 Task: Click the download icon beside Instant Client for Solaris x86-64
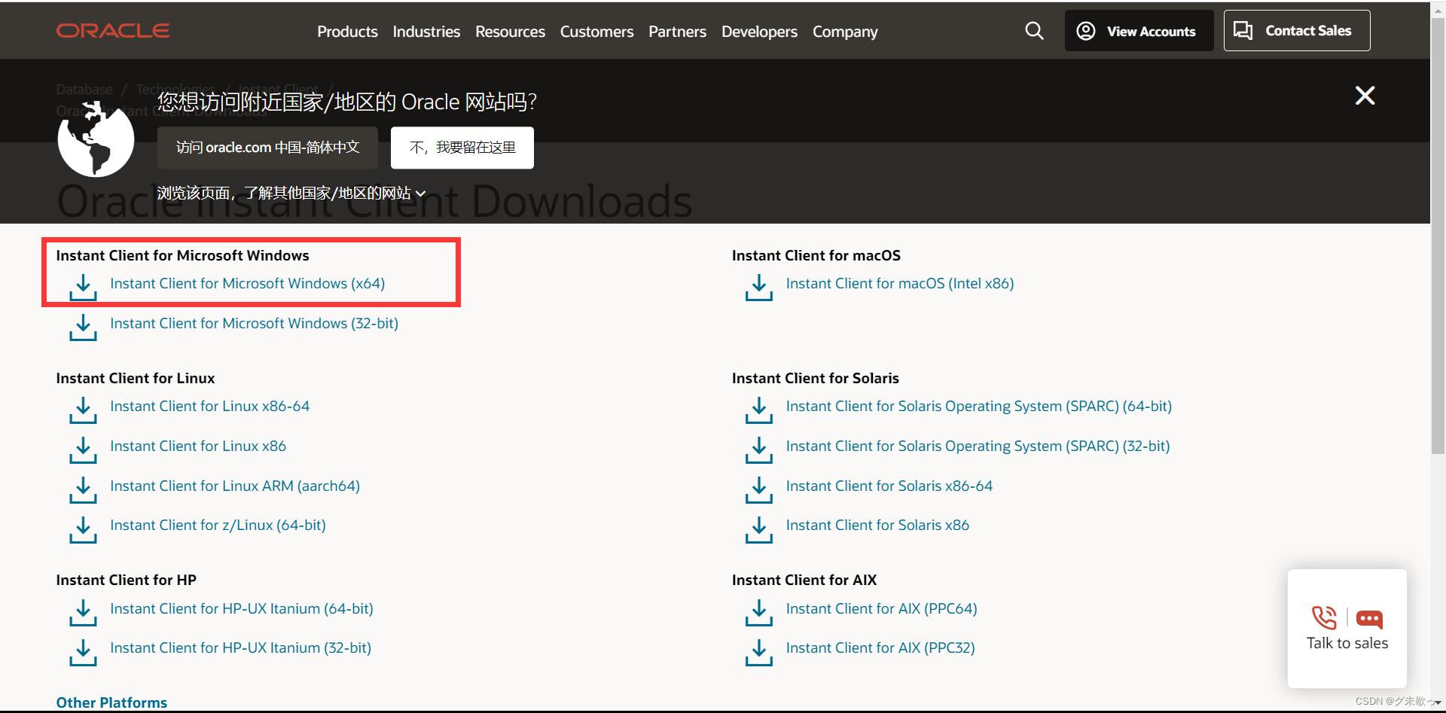pos(758,490)
